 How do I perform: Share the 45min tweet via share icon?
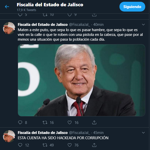pos(94,145)
